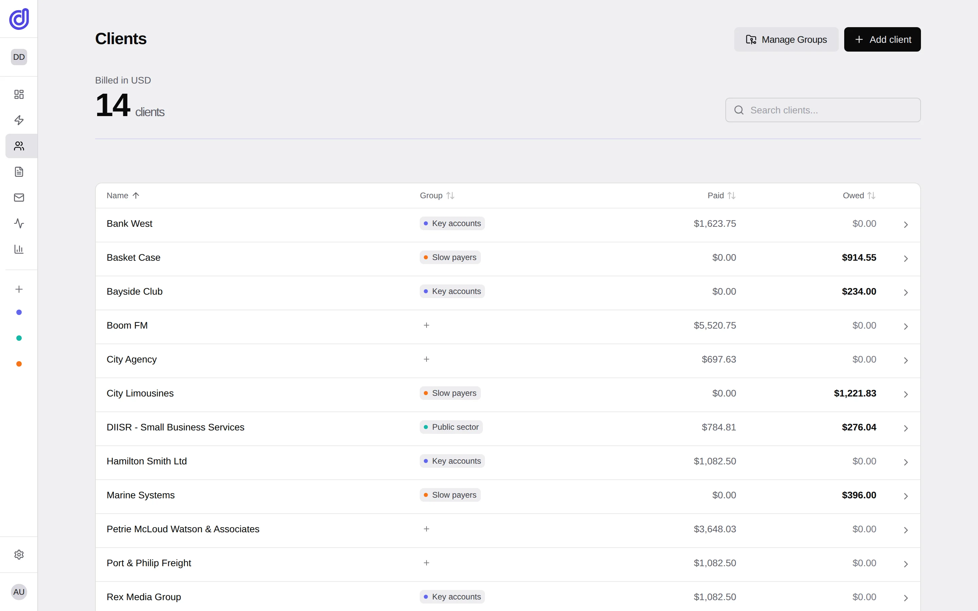Open the Bank West row chevron
This screenshot has height=611, width=978.
tap(906, 225)
